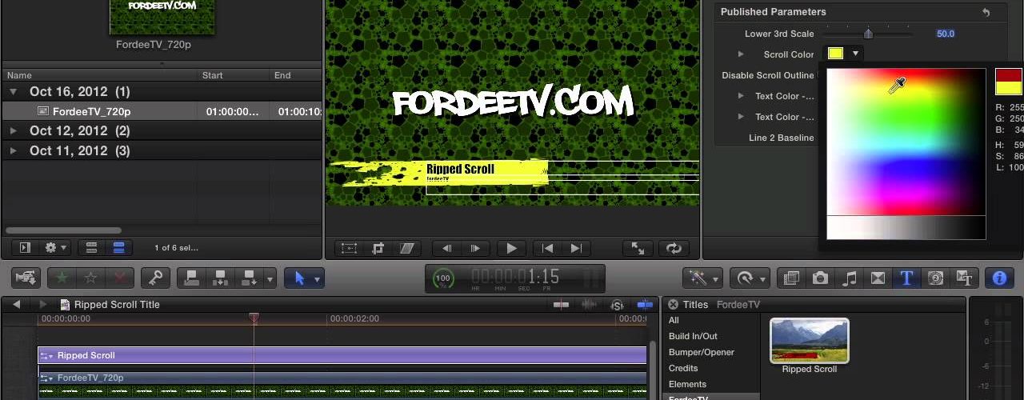Select the Bumper/Opener titles category

[702, 353]
